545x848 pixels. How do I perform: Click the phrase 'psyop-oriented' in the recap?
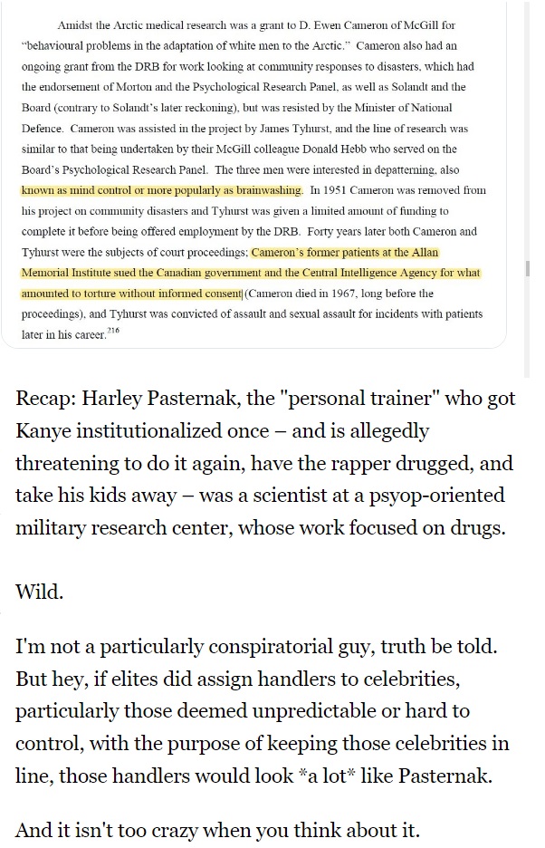tap(437, 496)
